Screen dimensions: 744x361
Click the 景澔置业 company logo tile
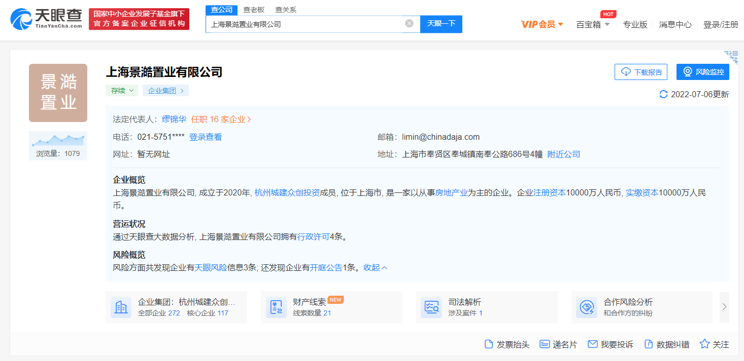point(58,93)
